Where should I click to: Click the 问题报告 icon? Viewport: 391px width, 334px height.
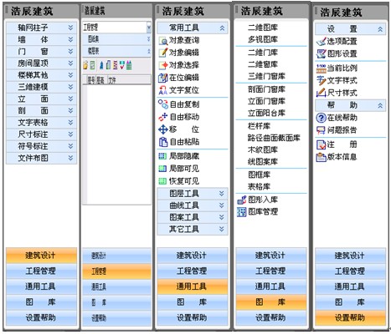[322, 130]
